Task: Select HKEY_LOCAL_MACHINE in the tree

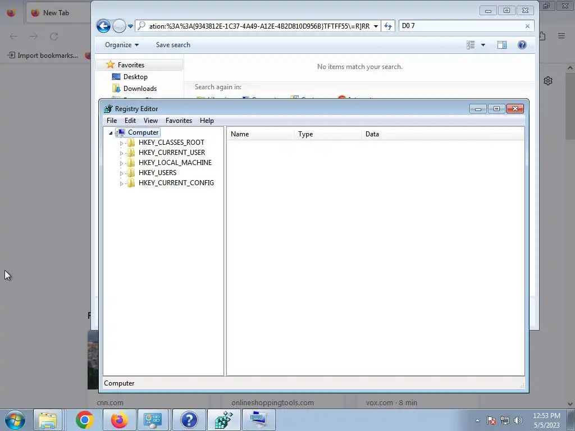Action: (x=175, y=162)
